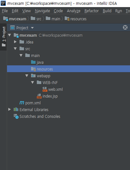Select the resources folder in tree

click(x=69, y=69)
